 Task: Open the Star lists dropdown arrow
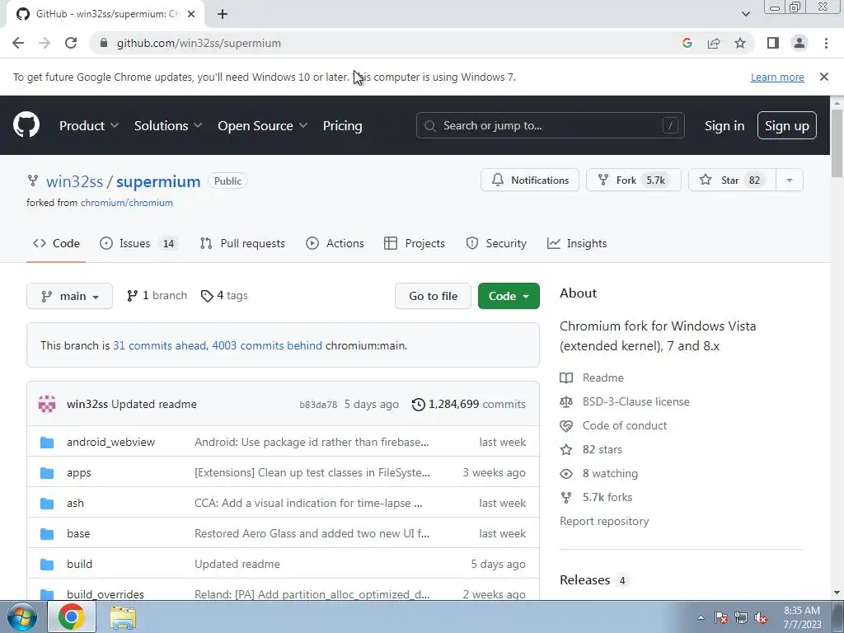(790, 181)
